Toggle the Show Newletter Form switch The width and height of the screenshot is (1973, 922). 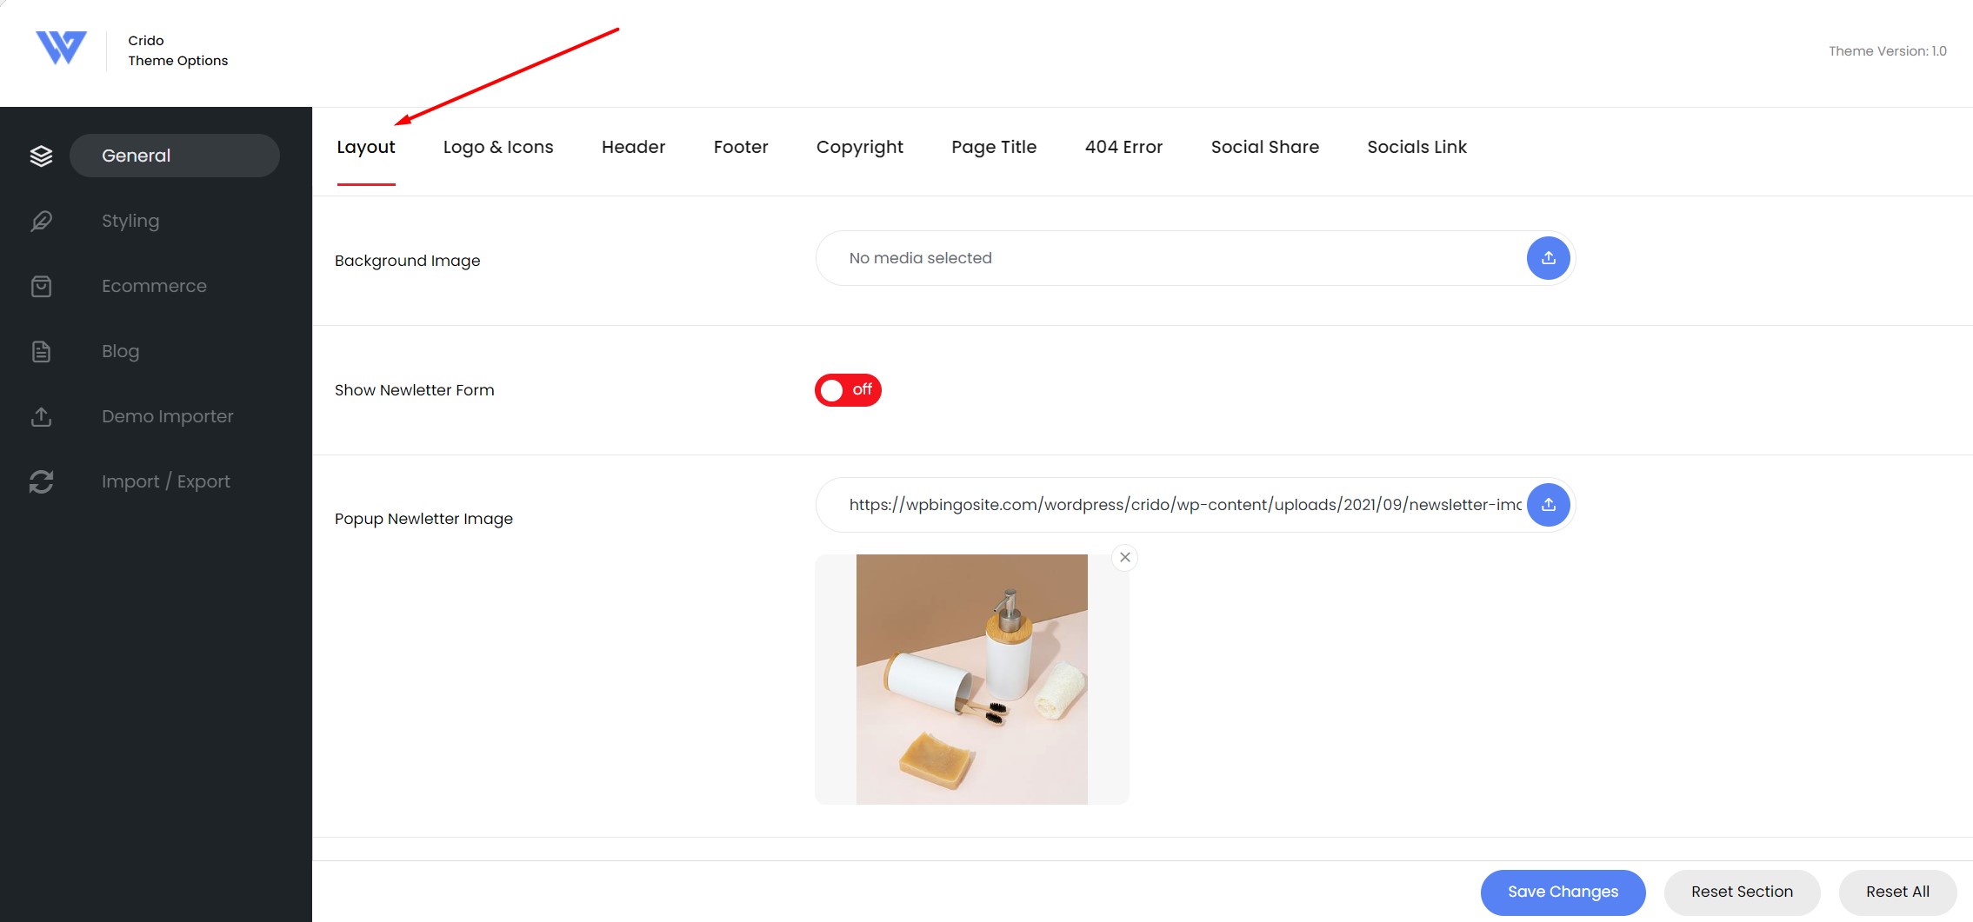[x=848, y=390]
